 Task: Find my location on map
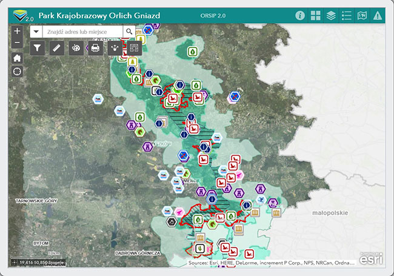[x=17, y=72]
